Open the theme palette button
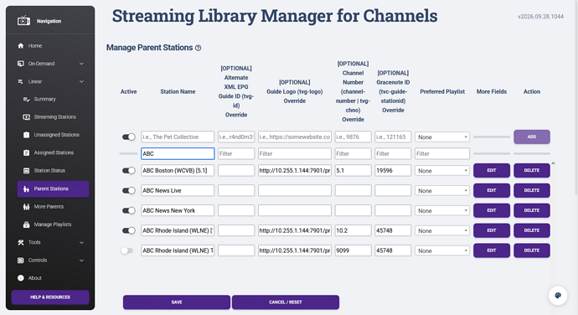This screenshot has width=578, height=315. point(558,296)
